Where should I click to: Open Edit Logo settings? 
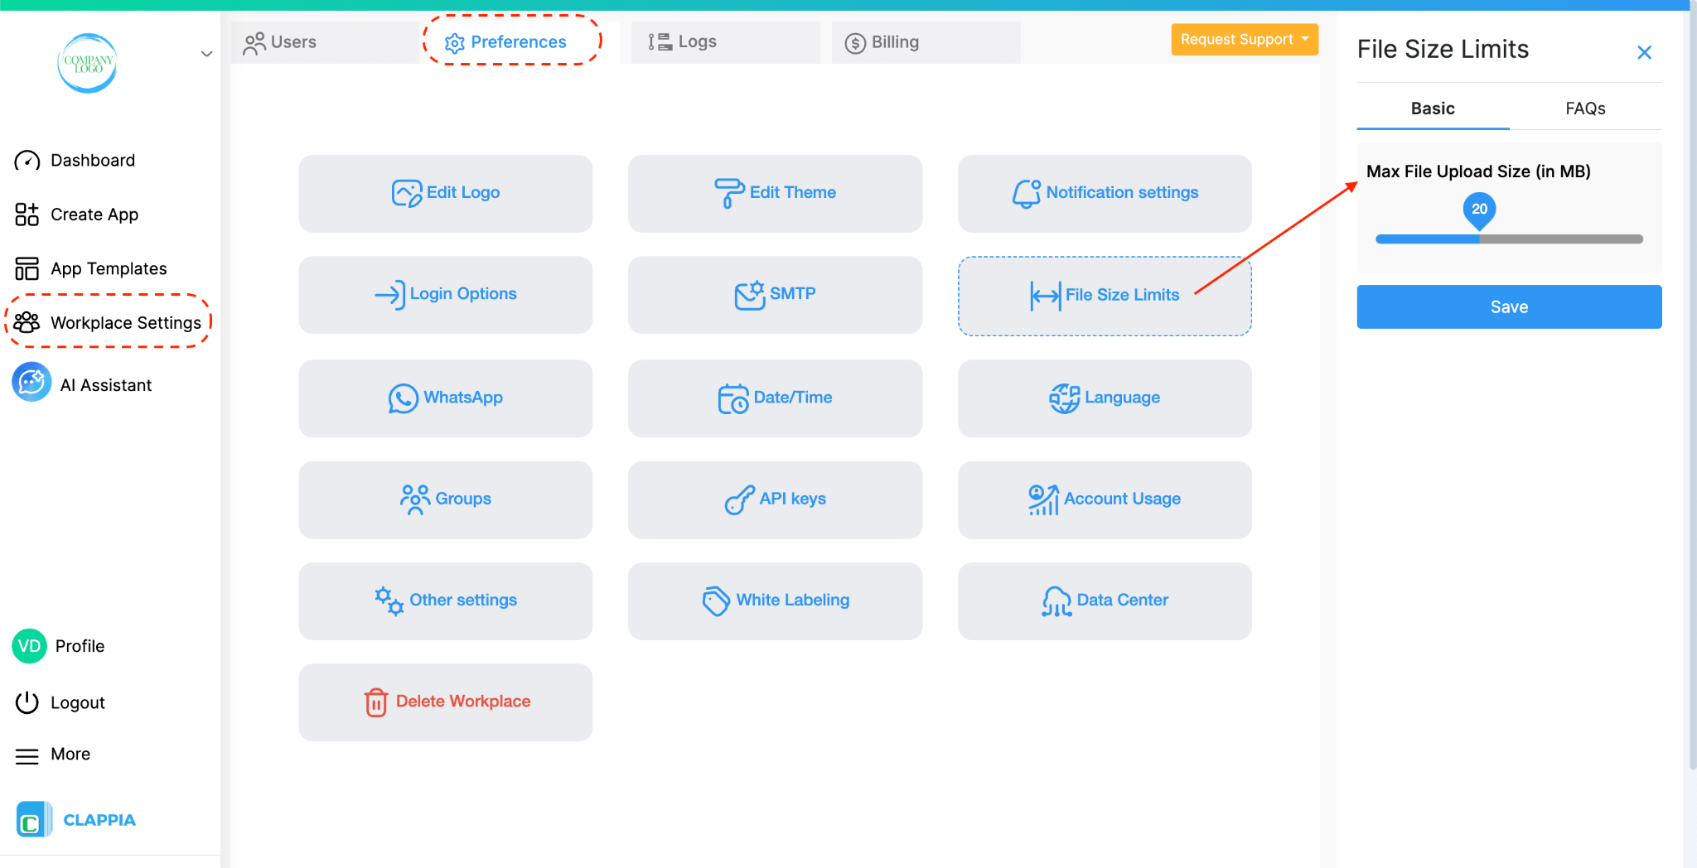coord(446,194)
